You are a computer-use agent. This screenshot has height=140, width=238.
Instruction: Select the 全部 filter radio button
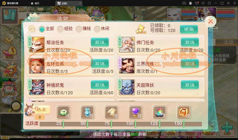[x=42, y=29]
